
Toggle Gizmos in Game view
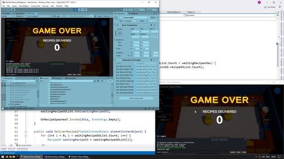[106, 16]
